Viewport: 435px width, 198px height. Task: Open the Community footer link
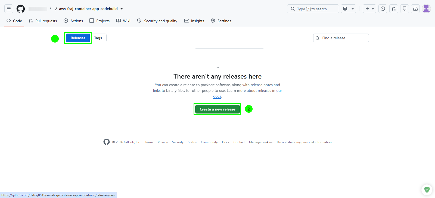point(209,142)
